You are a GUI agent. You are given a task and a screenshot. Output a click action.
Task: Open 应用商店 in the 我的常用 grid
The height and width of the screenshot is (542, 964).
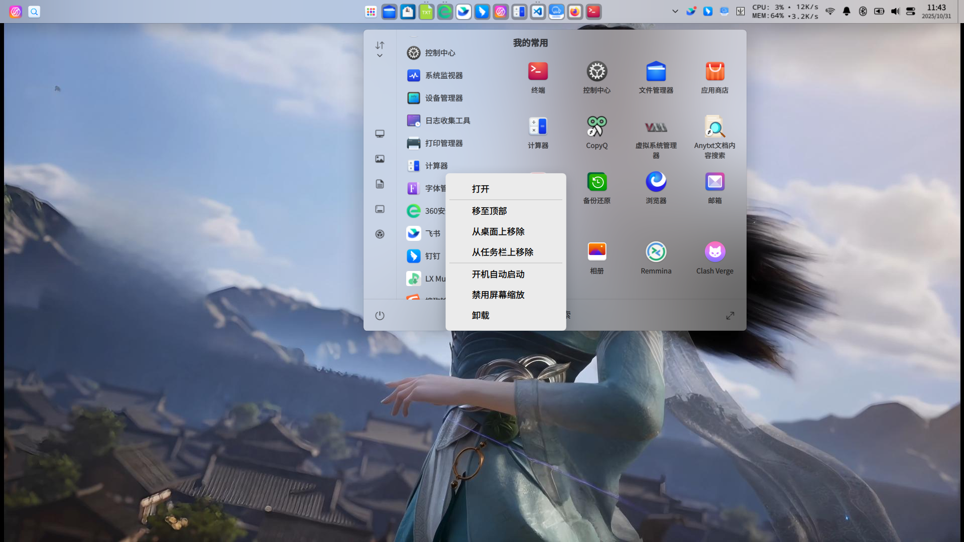[714, 78]
